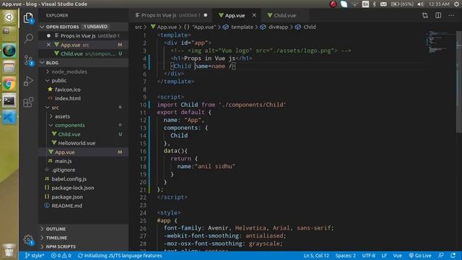Open notifications bell in status bar

pos(453,256)
